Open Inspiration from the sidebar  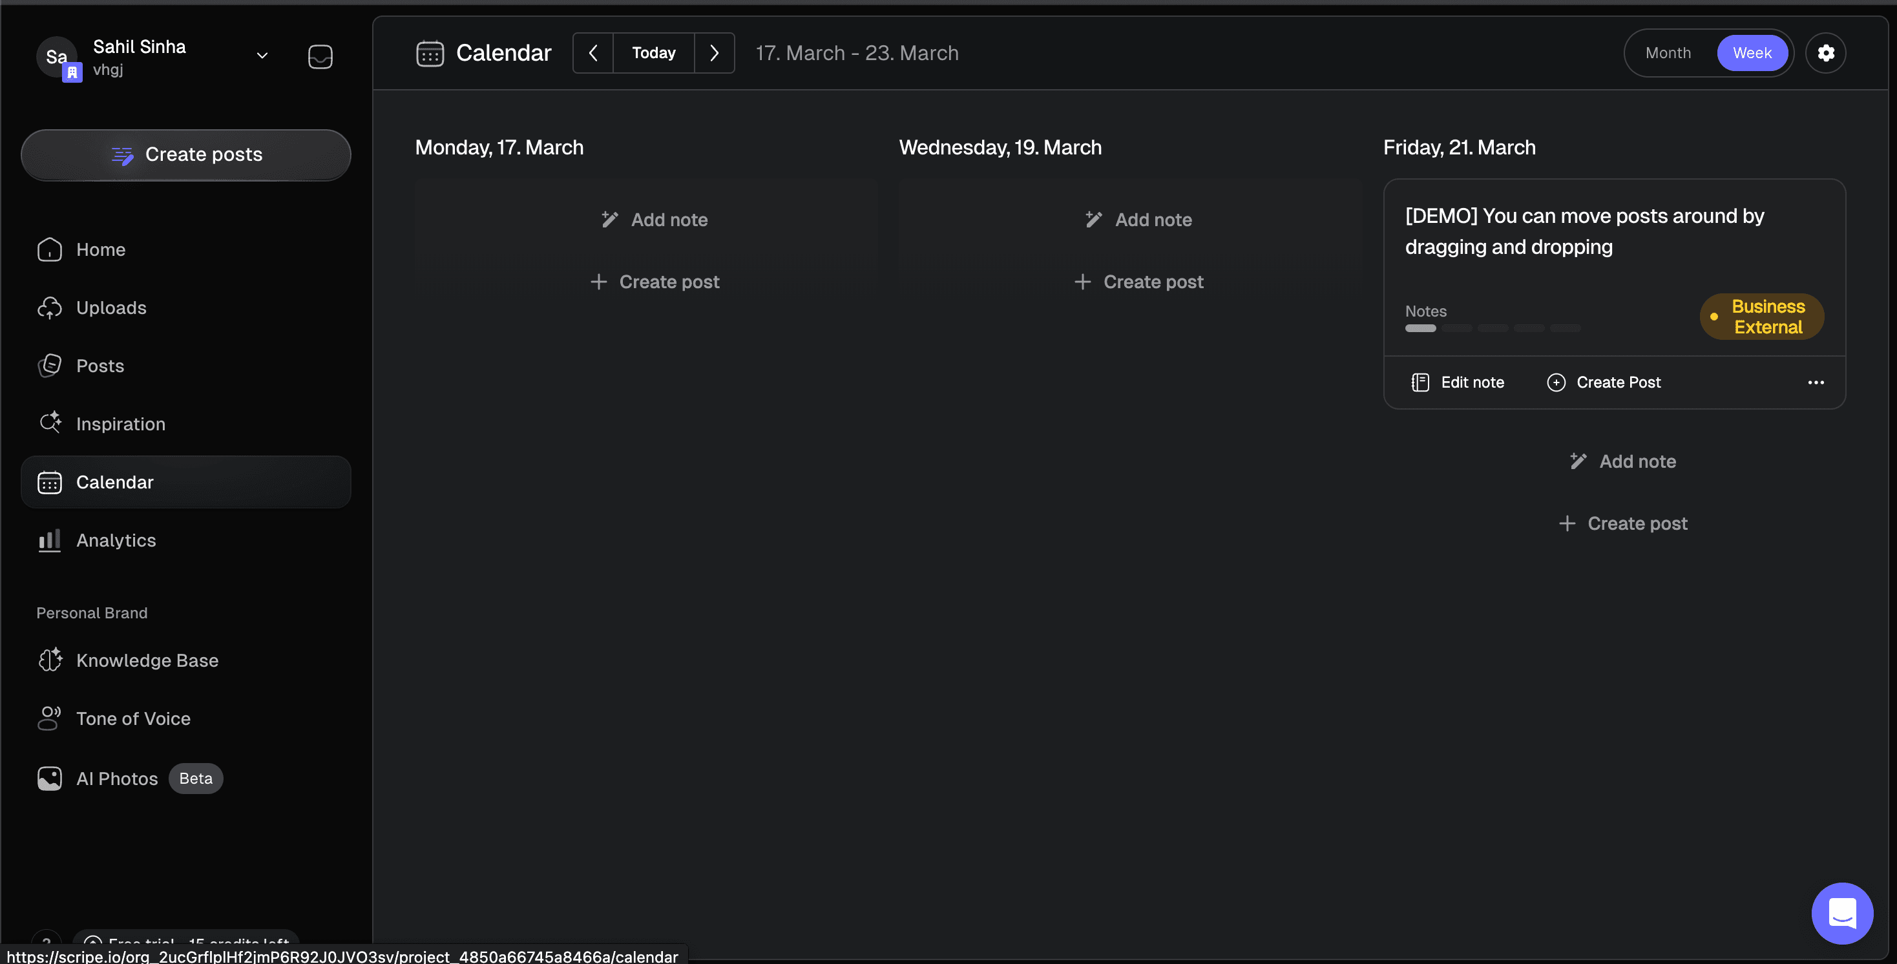120,424
